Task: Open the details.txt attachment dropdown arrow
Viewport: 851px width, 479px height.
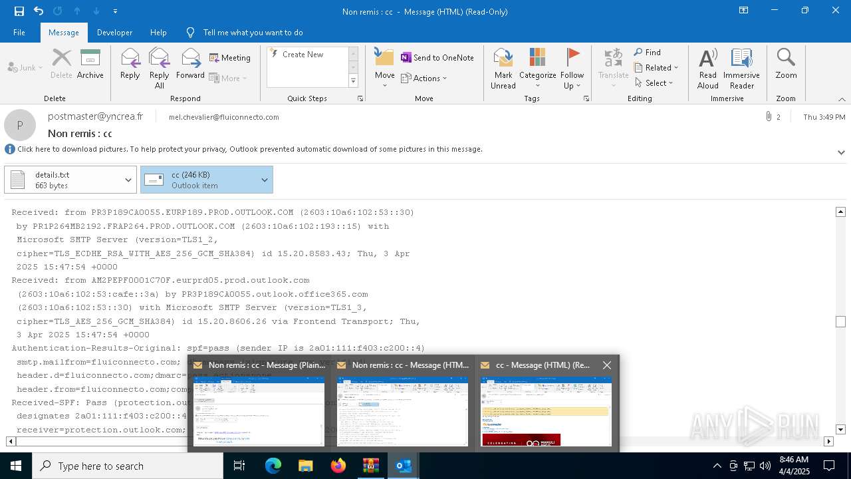Action: pos(128,180)
